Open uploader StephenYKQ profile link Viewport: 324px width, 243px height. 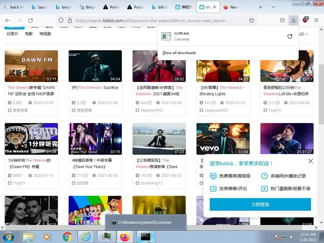[152, 110]
